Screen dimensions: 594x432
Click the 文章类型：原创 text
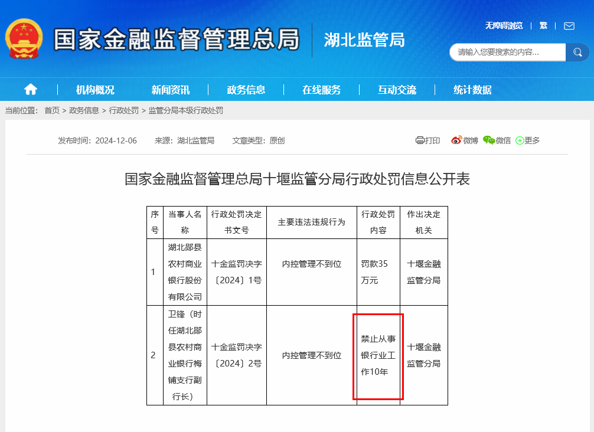tap(259, 140)
